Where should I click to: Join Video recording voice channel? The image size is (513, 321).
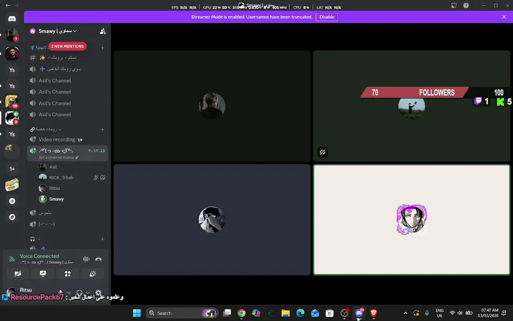(67, 140)
